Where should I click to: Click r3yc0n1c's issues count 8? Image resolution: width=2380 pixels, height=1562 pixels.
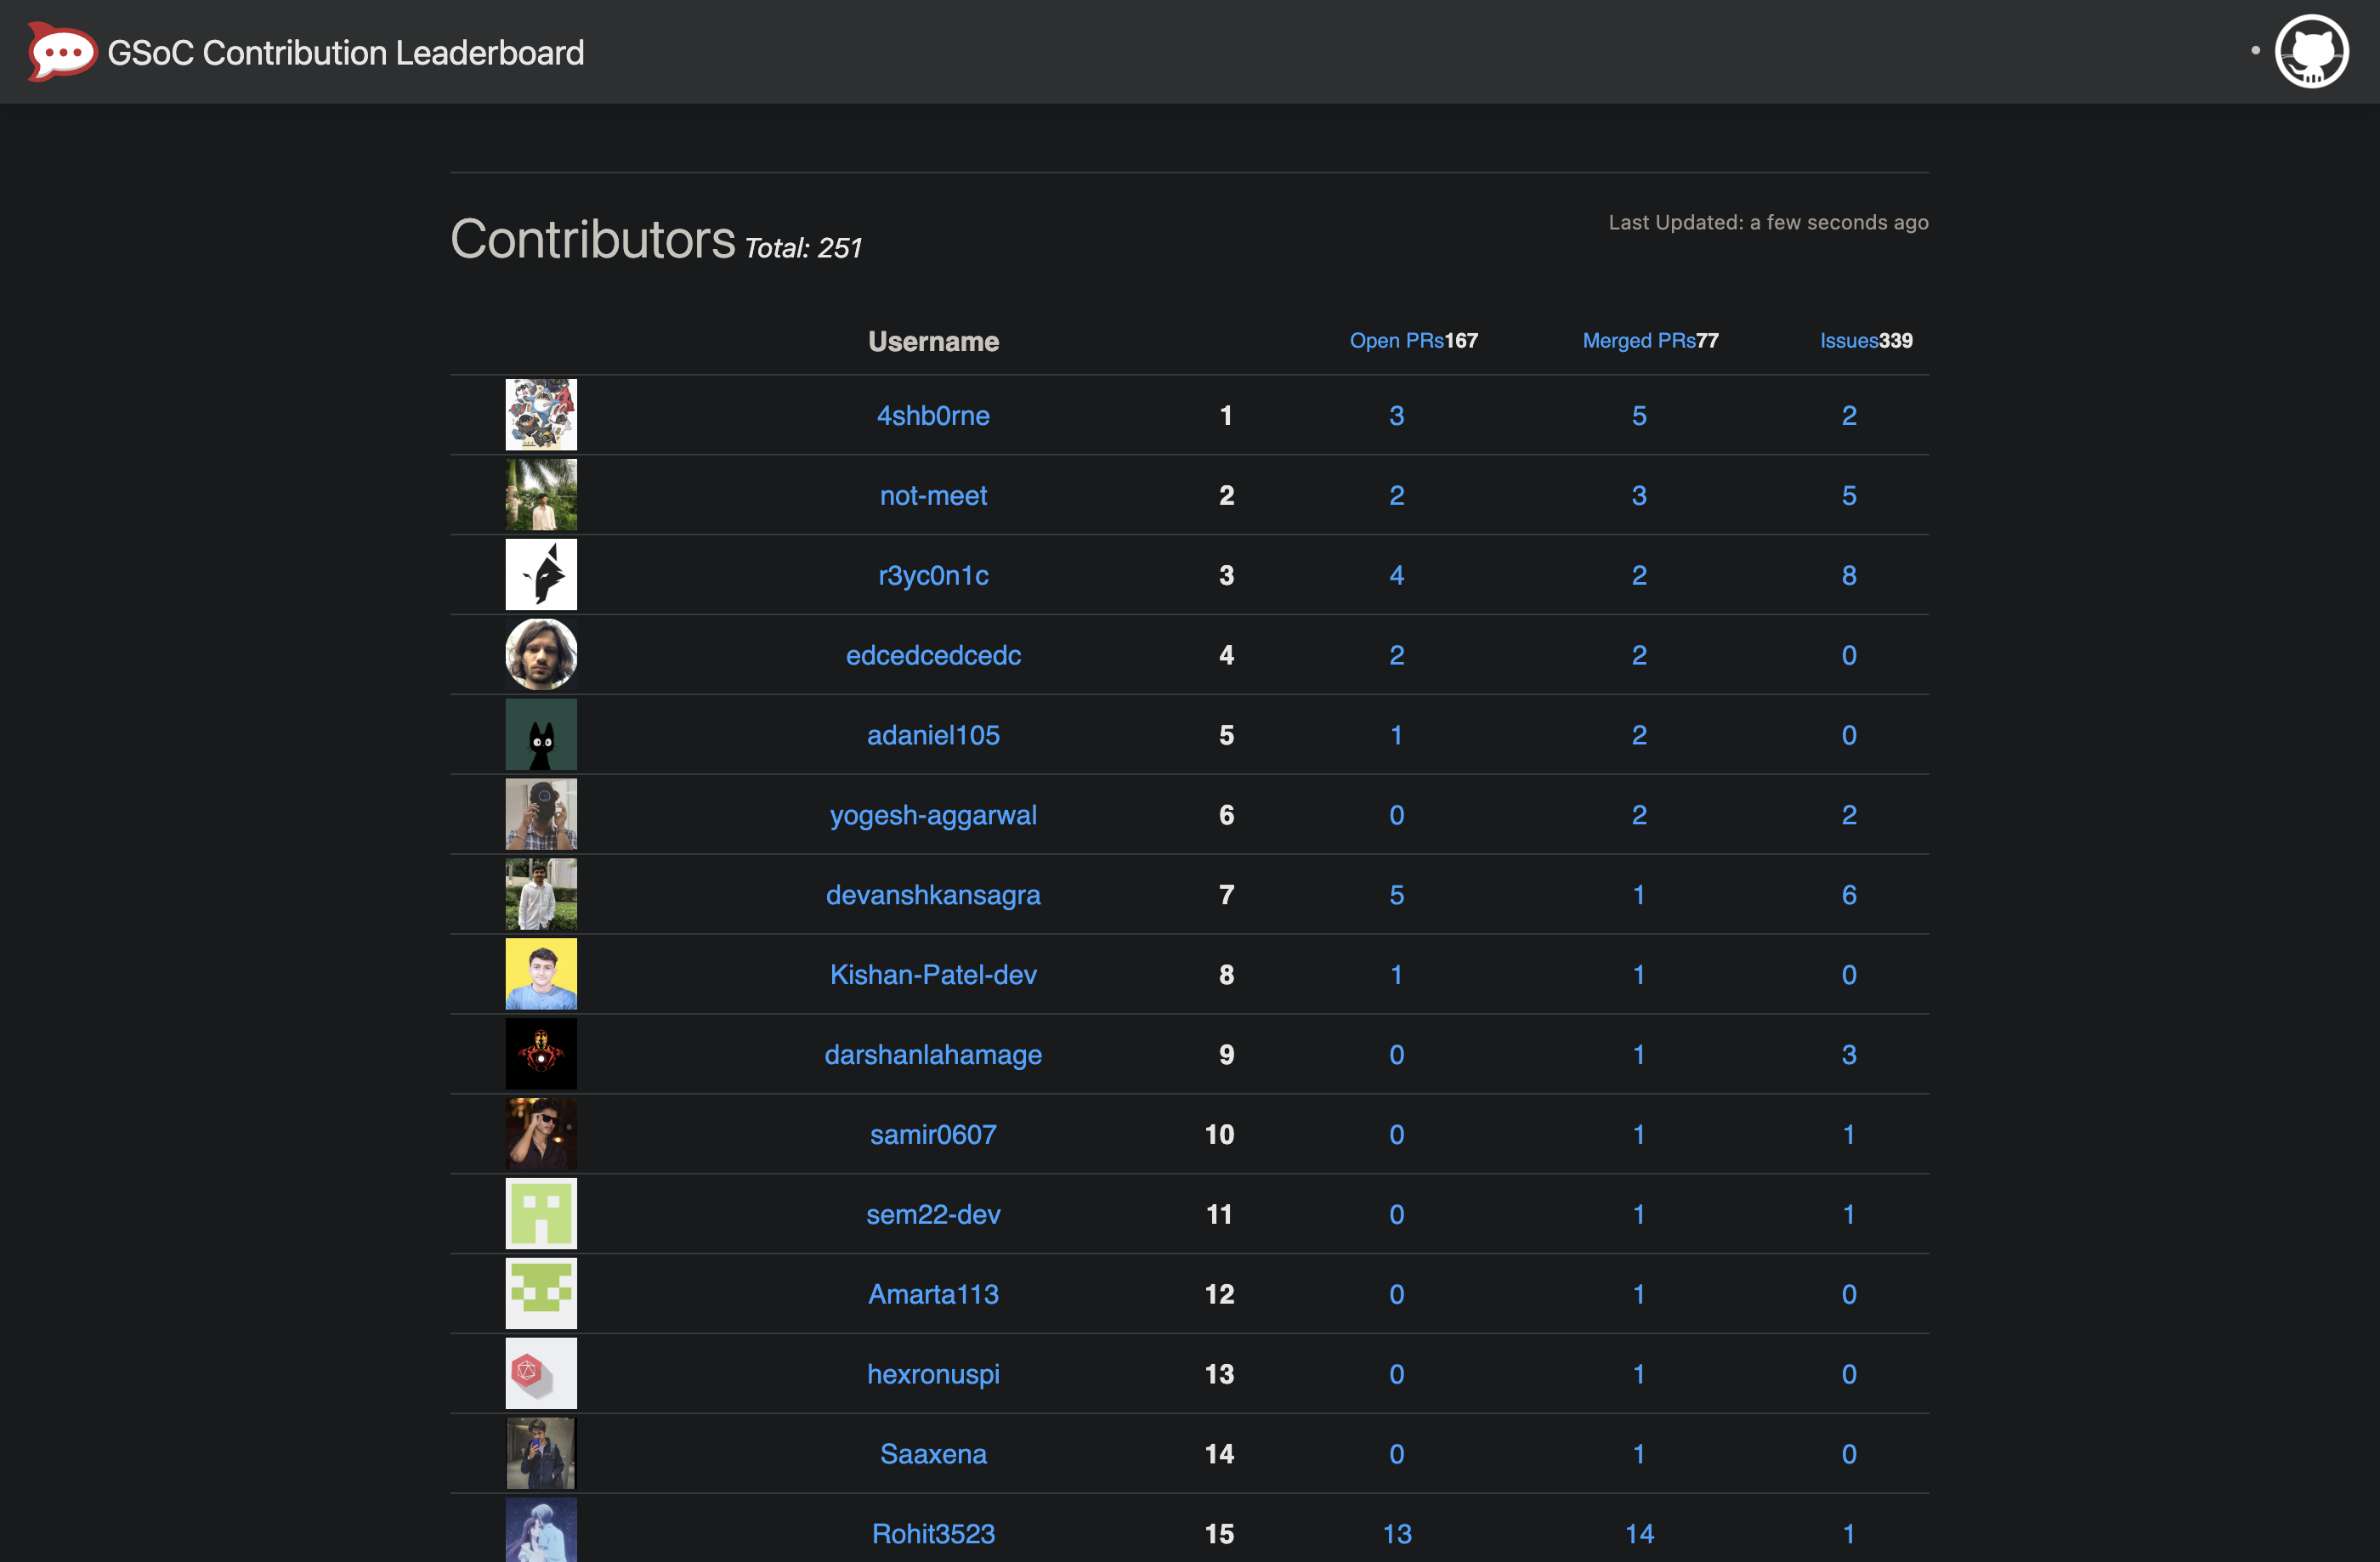(x=1849, y=576)
